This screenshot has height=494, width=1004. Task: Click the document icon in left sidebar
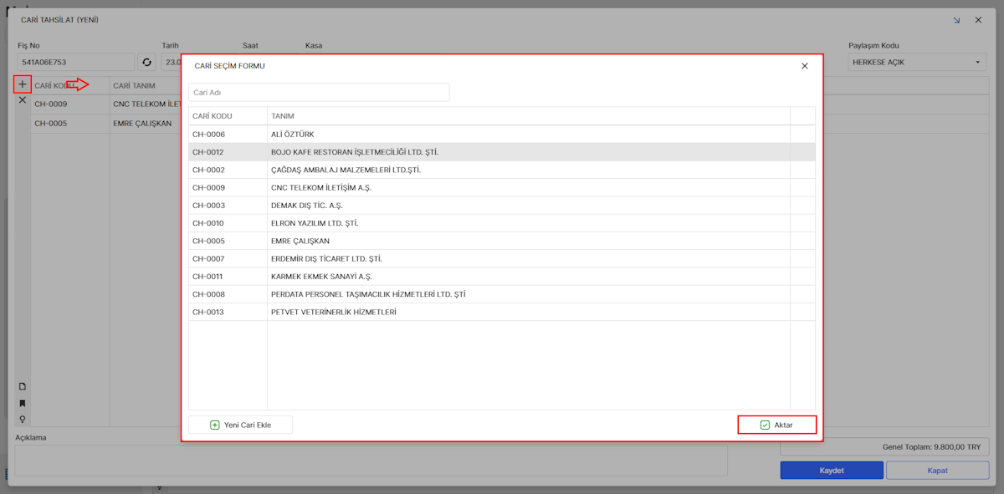(x=23, y=386)
